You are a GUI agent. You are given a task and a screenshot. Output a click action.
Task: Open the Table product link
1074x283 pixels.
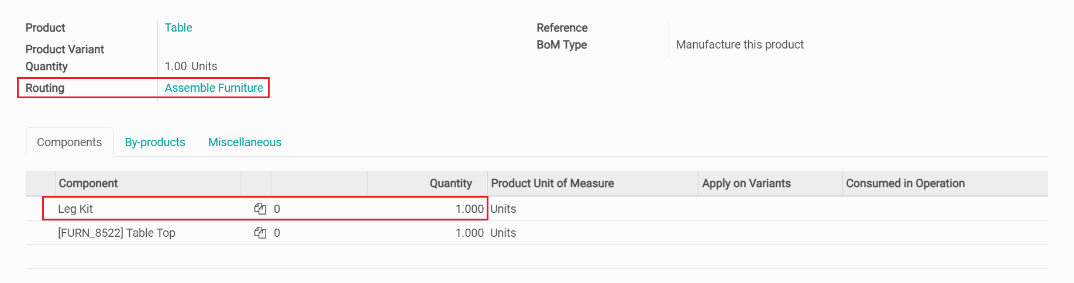coord(178,27)
